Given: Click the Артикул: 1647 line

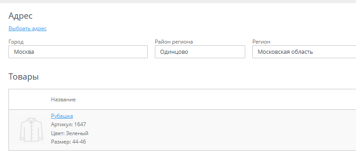Looking at the screenshot, I should click(69, 124).
